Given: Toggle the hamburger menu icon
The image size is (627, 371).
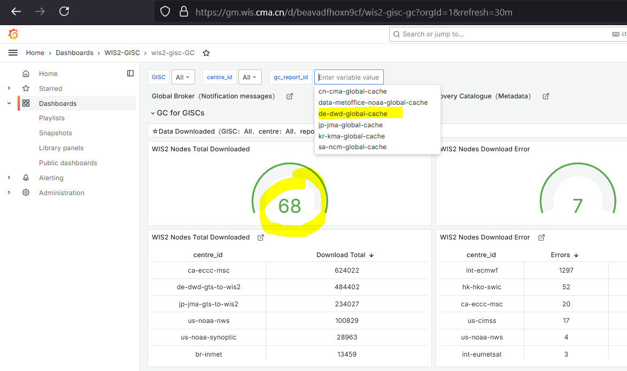Looking at the screenshot, I should 13,53.
